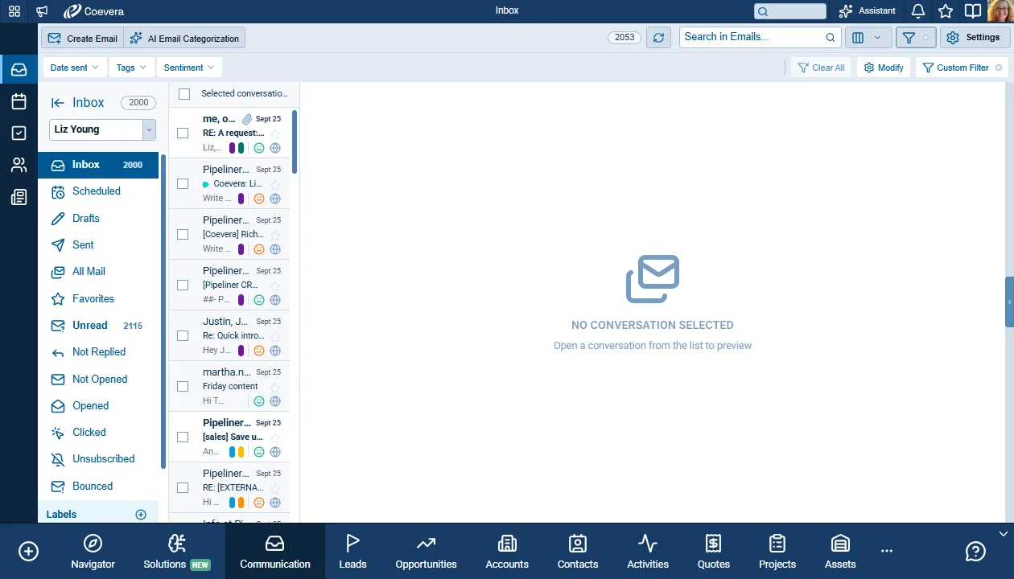Check the 'Re: Quick intro' email checkbox
This screenshot has height=579, width=1014.
pyautogui.click(x=183, y=336)
